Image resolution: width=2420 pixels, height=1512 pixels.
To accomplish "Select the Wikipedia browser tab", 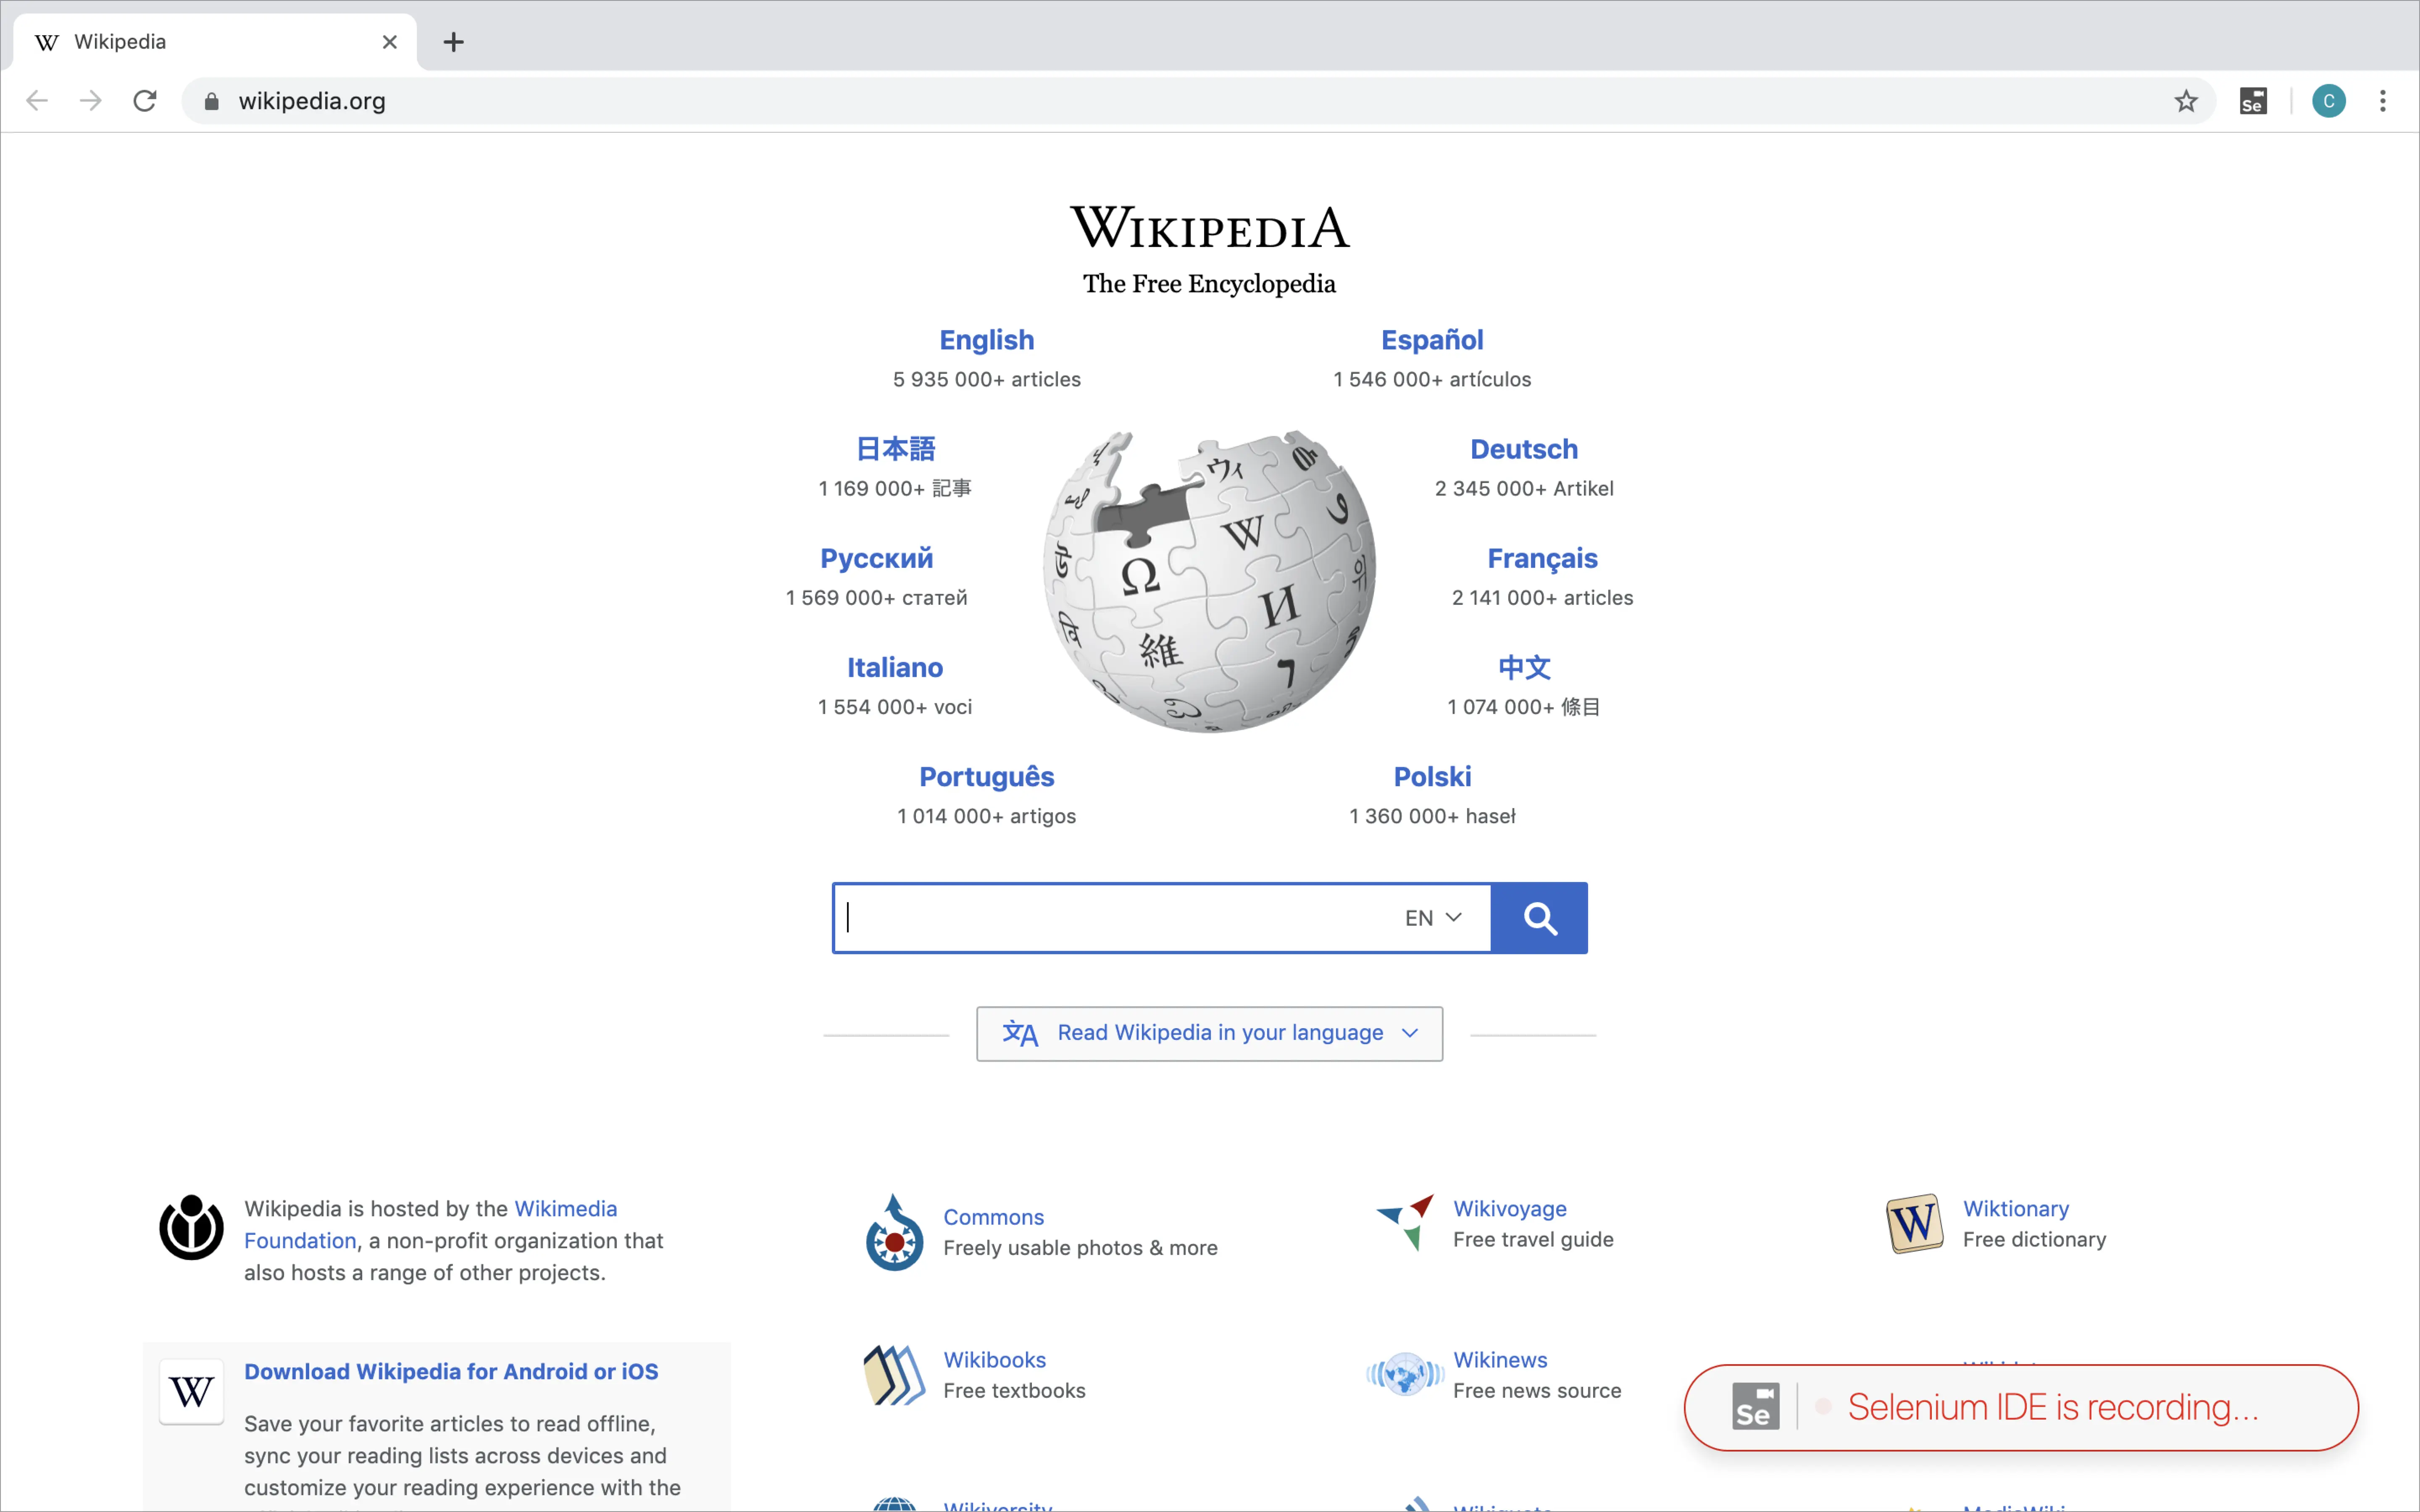I will coord(200,42).
